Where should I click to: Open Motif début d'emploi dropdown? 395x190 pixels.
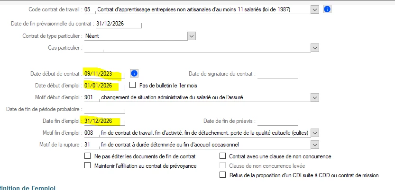[315, 97]
